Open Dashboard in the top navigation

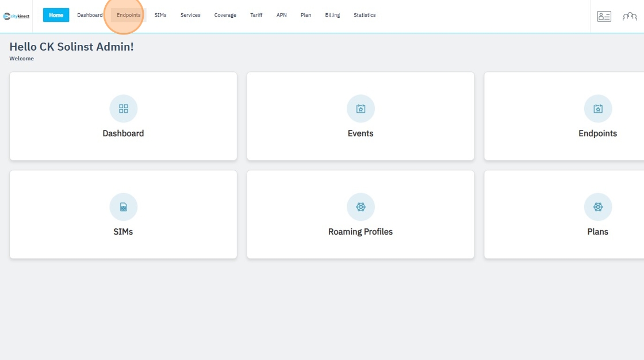click(x=90, y=15)
